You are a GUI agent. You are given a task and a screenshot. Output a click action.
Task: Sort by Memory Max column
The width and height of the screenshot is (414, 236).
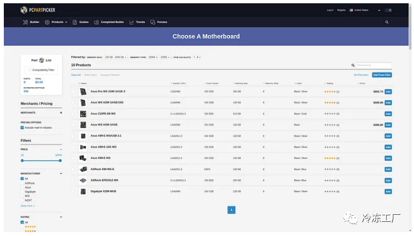(x=241, y=83)
